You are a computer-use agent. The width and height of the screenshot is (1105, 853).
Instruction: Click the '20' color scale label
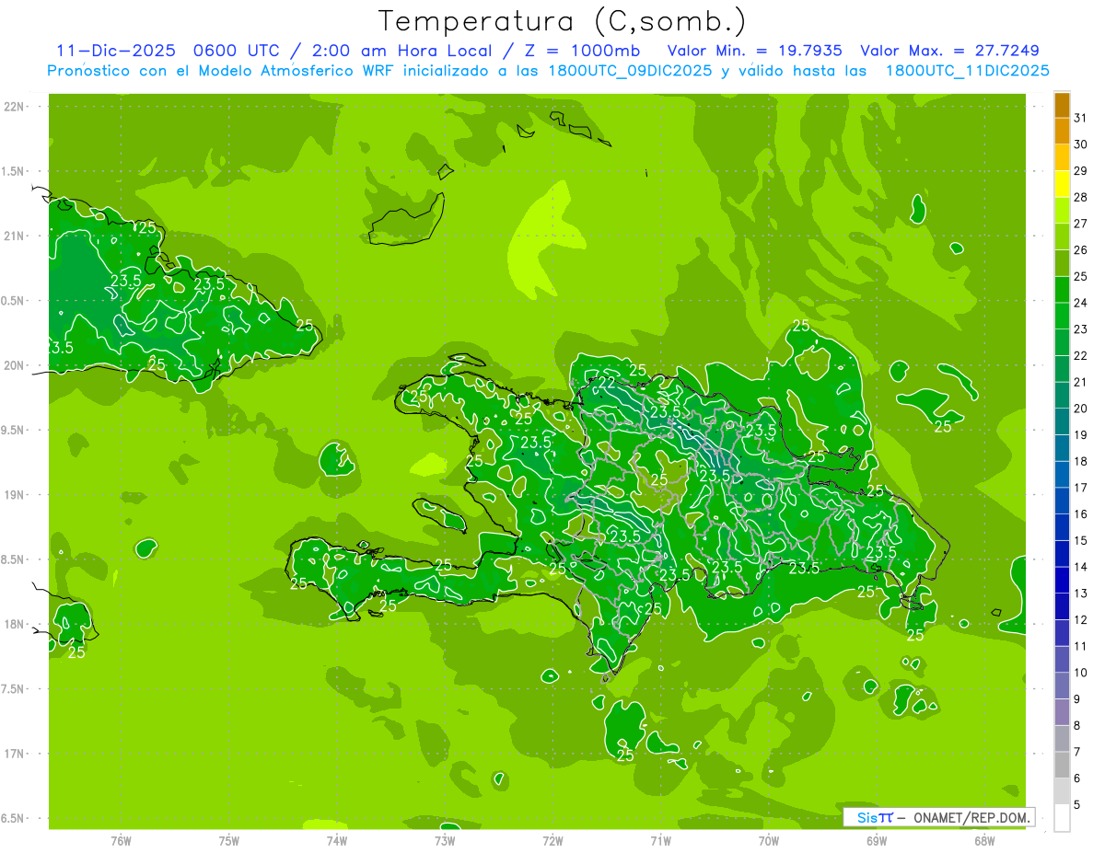[1080, 409]
